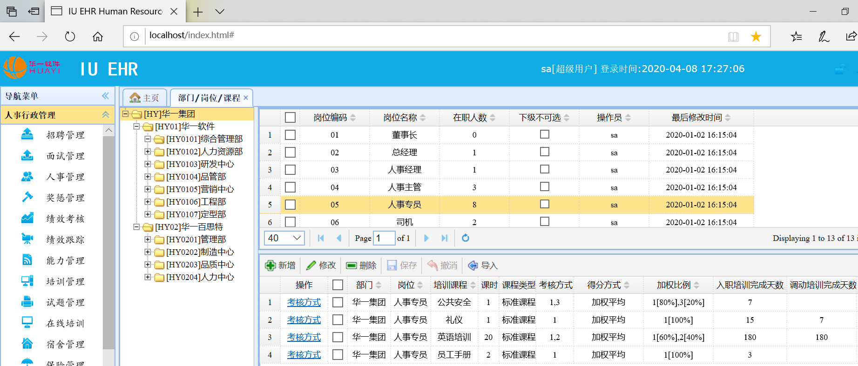Viewport: 858px width, 366px height.
Task: Expand the [HY0101]综合管理部 node
Action: coord(148,139)
